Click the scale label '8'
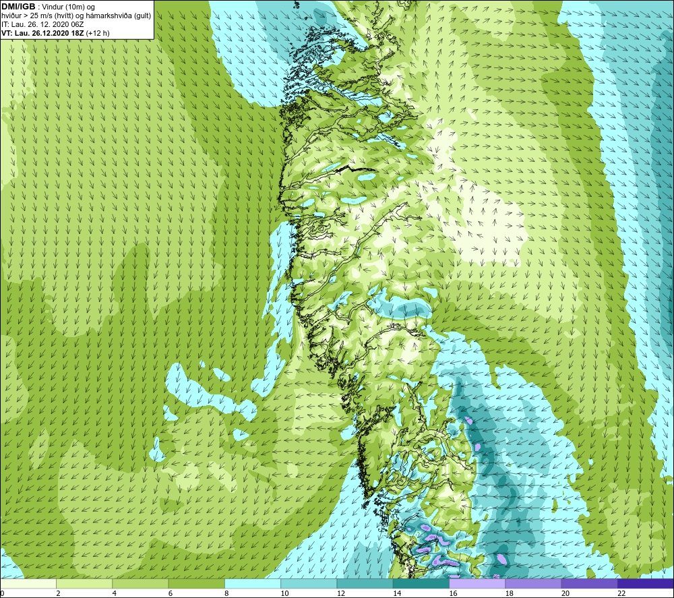Screen dimensions: 674x598 click(226, 594)
